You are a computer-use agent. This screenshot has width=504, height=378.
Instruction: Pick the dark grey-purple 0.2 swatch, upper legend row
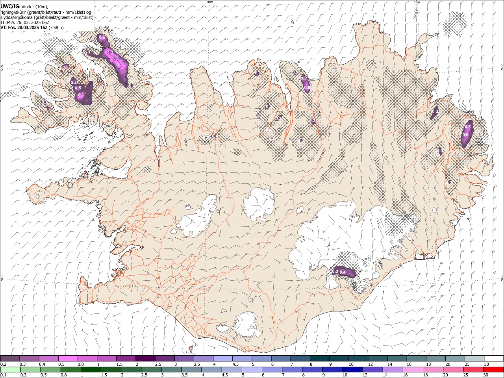[10, 359]
